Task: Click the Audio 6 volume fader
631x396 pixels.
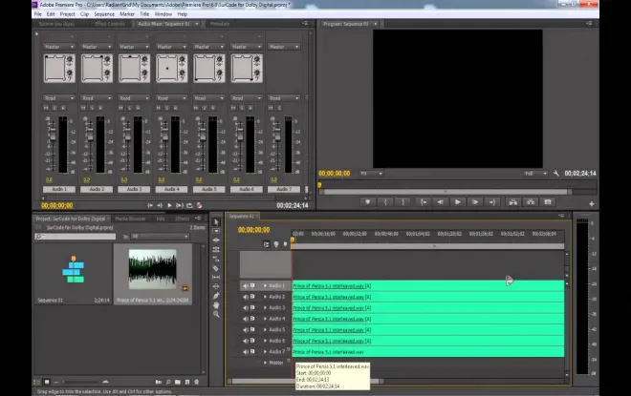Action: 240,136
